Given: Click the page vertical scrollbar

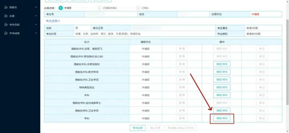Looking at the screenshot, I should (x=287, y=53).
